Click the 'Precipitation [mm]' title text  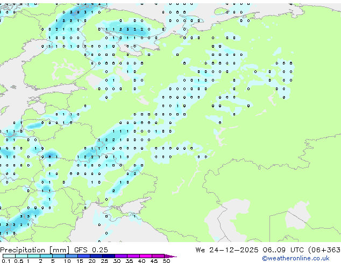pyautogui.click(x=34, y=250)
